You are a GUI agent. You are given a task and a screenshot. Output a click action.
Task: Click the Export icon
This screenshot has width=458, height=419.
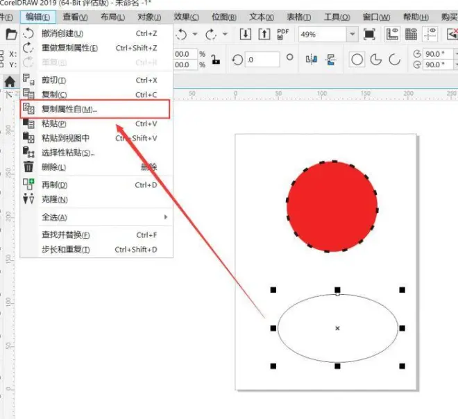[264, 34]
